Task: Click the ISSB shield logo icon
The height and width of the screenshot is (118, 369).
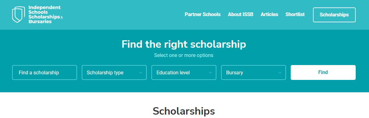Action: coord(19,15)
